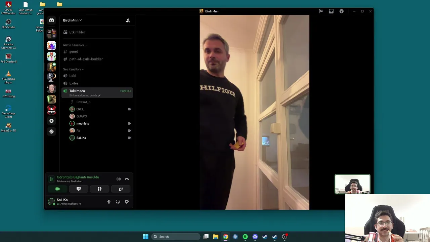The height and width of the screenshot is (242, 430).
Task: Select the zergcan server icon
Action: click(x=51, y=110)
